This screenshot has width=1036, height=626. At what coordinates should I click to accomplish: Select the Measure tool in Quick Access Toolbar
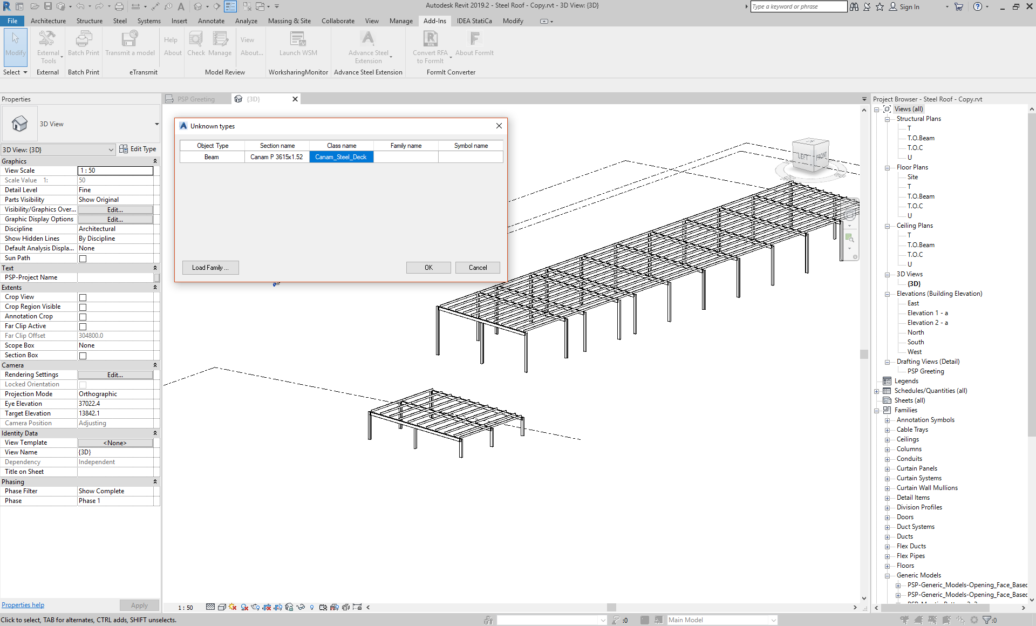136,6
